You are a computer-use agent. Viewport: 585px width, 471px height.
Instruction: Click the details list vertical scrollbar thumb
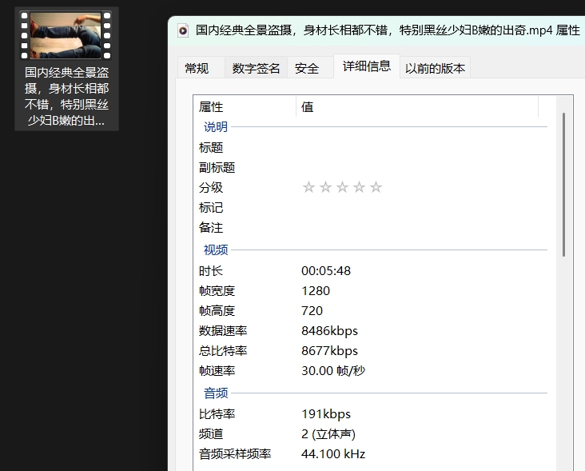coord(563,185)
